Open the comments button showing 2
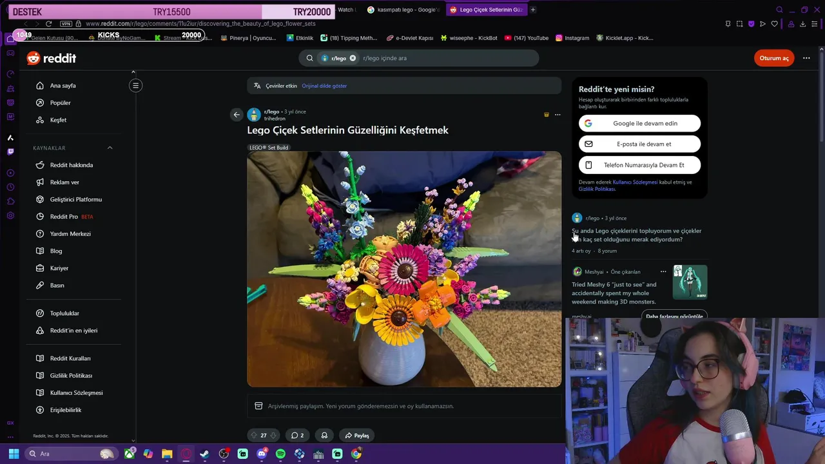 pos(297,436)
